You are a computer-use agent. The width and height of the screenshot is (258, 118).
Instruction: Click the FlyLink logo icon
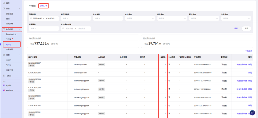4,85
